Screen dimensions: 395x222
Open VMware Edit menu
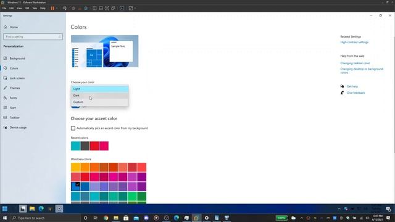[x=12, y=8]
